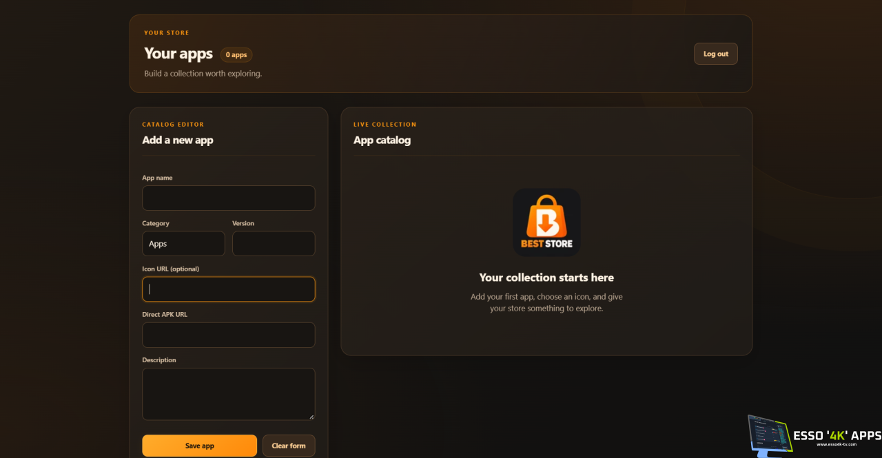The image size is (882, 458).
Task: Click the 'LIVE COLLECTION' label
Action: [x=385, y=125]
